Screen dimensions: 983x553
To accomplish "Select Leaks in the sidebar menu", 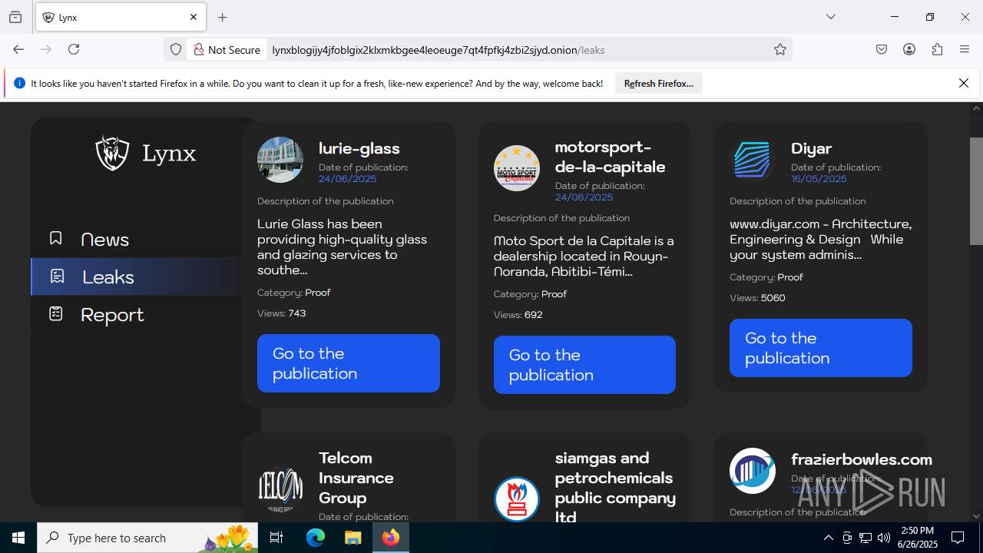I will [137, 276].
